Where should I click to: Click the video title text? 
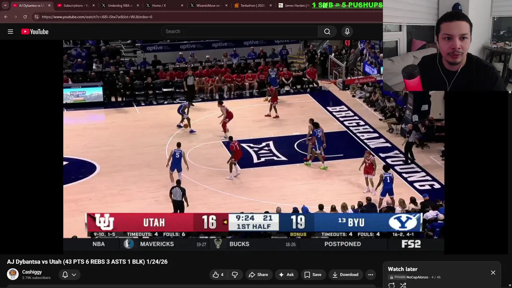[x=87, y=262]
